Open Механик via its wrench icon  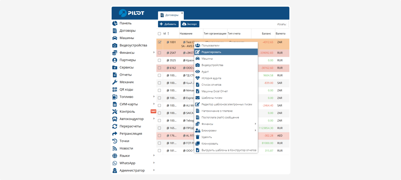point(115,82)
